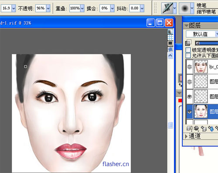218x173 pixels.
Task: Click the 细节喷笔 brush variant label
Action: click(206, 12)
